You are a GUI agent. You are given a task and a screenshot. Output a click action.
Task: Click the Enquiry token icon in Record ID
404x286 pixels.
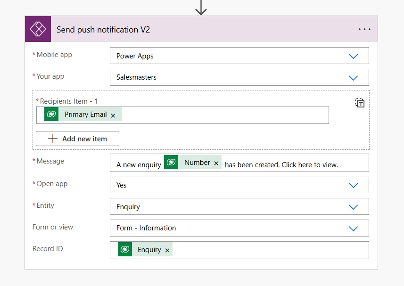(124, 250)
